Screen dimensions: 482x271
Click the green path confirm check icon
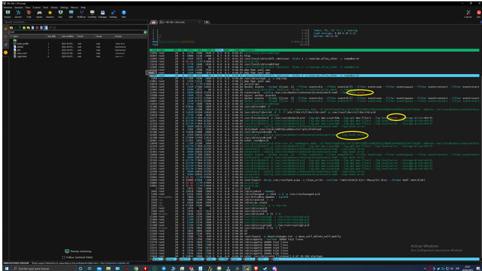coord(145,32)
